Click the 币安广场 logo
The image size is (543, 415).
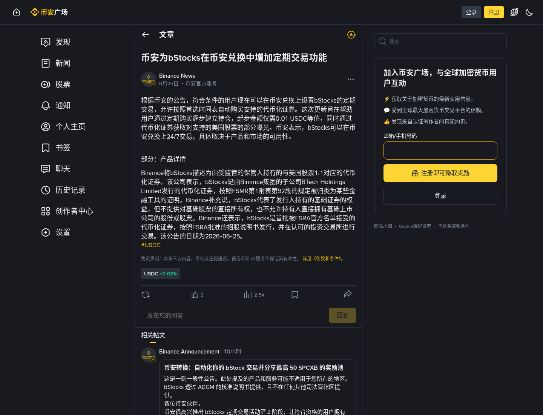49,12
